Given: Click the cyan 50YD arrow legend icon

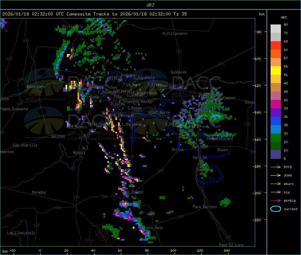Looking at the screenshot, I should [276, 167].
